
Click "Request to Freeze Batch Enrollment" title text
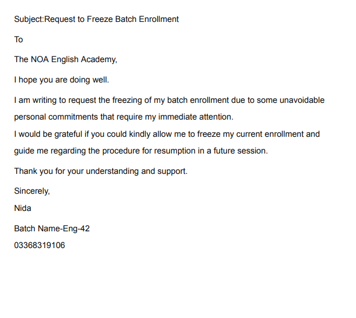tap(112, 19)
